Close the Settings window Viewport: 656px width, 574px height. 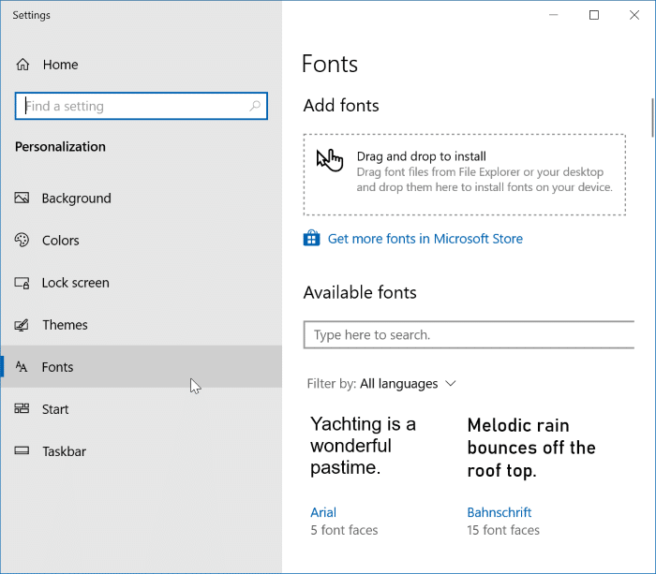point(634,15)
